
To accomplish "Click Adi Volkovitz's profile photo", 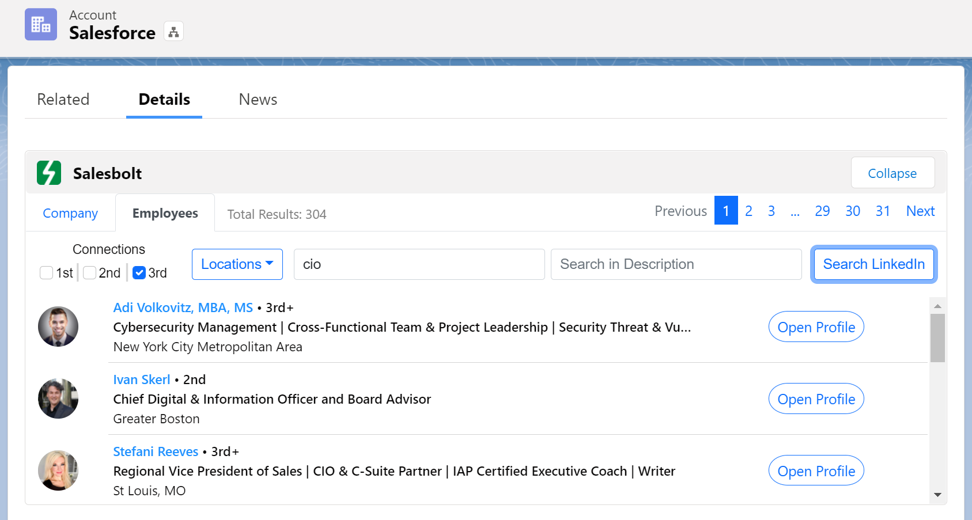I will click(x=58, y=327).
